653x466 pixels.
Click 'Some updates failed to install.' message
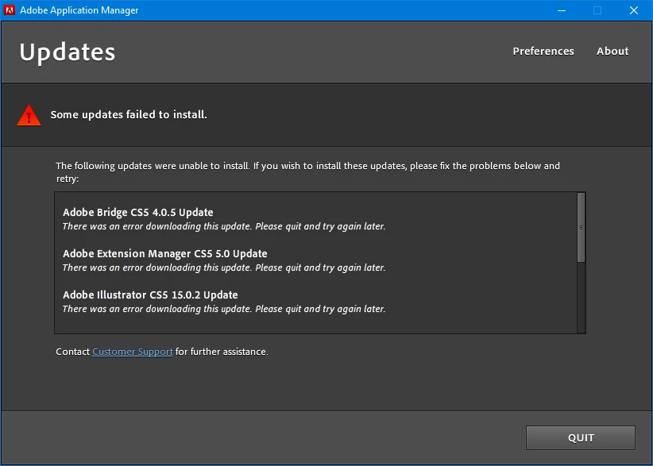coord(129,114)
